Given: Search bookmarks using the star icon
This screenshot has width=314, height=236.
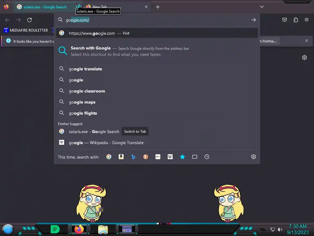Looking at the screenshot, I should pyautogui.click(x=182, y=157).
